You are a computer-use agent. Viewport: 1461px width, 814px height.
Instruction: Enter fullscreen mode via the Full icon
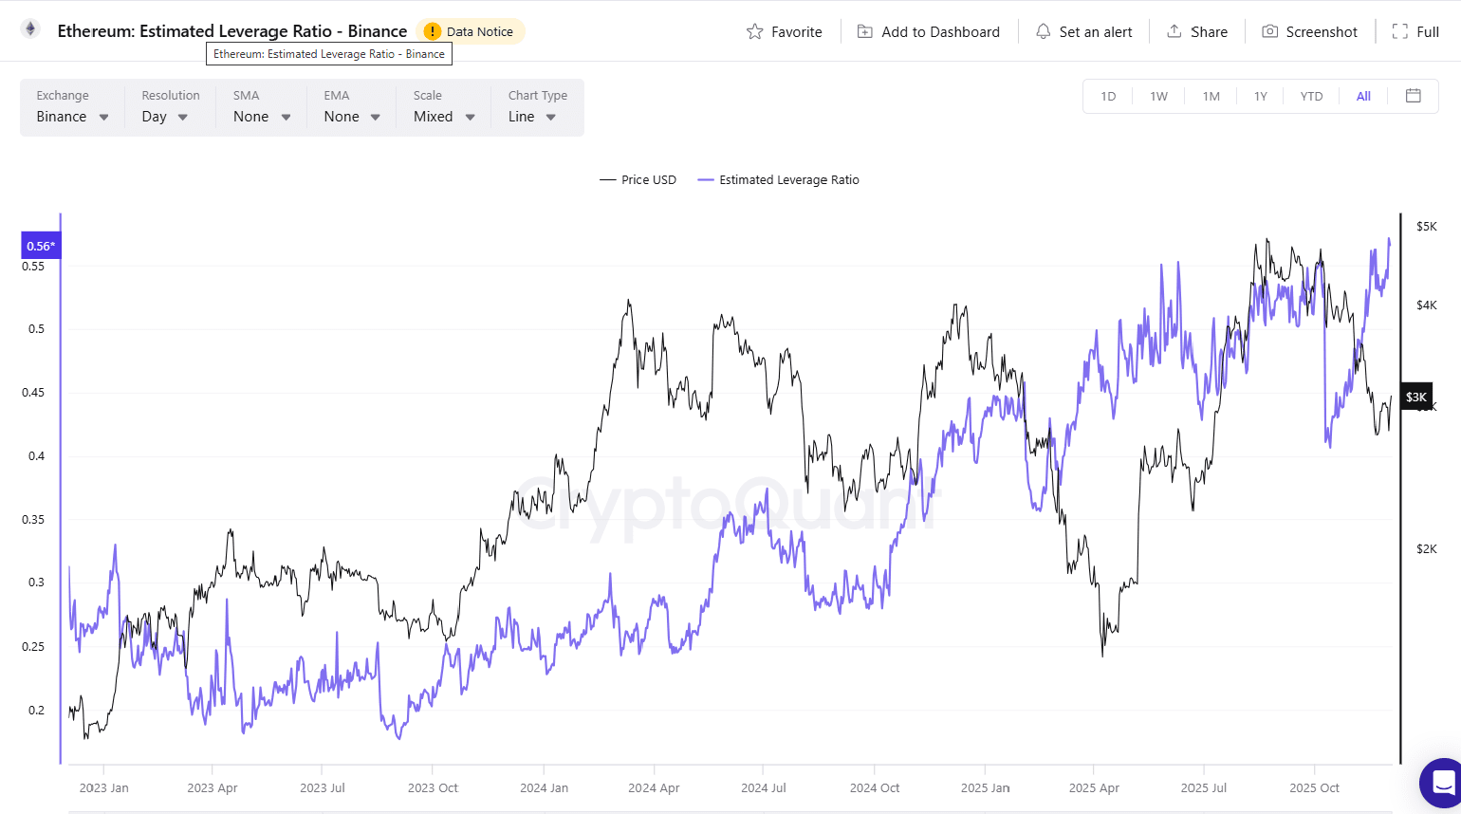1401,31
